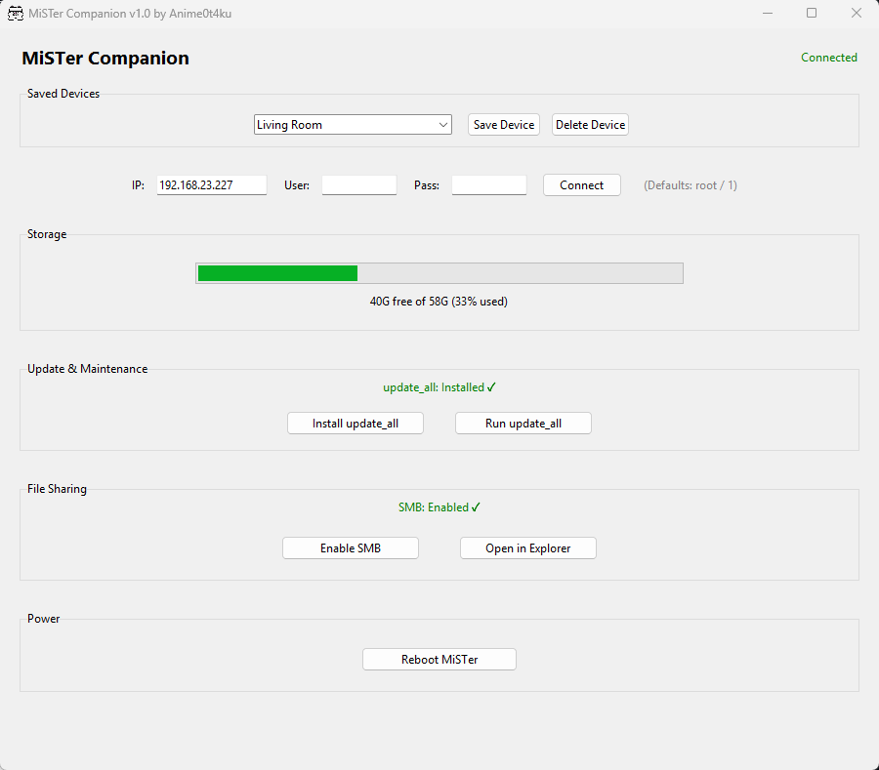
Task: Run update_all on the MiSTer
Action: pos(523,424)
